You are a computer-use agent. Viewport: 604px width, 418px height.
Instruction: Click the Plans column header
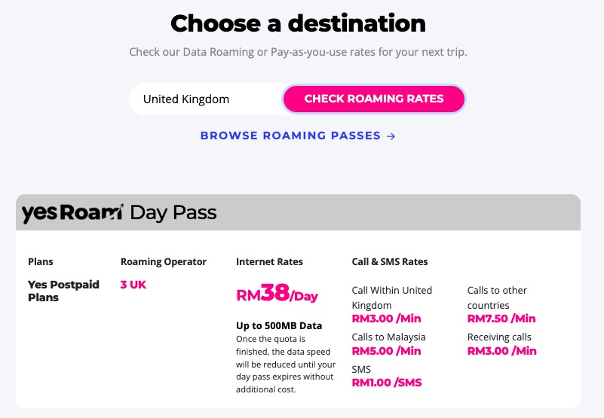click(40, 262)
